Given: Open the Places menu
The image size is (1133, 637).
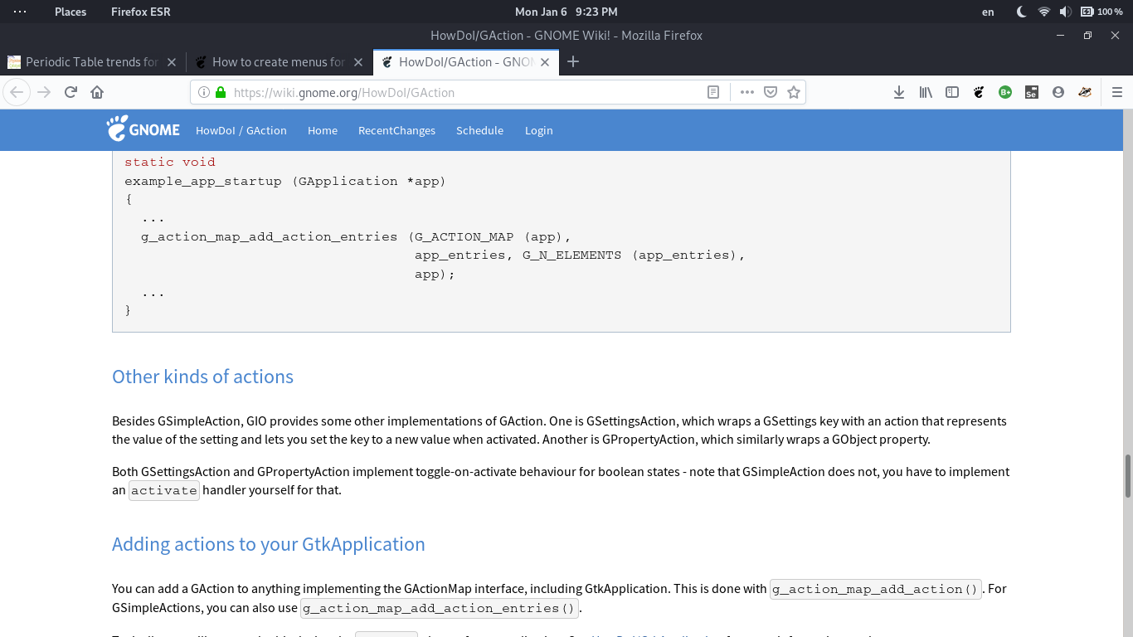Looking at the screenshot, I should (70, 12).
